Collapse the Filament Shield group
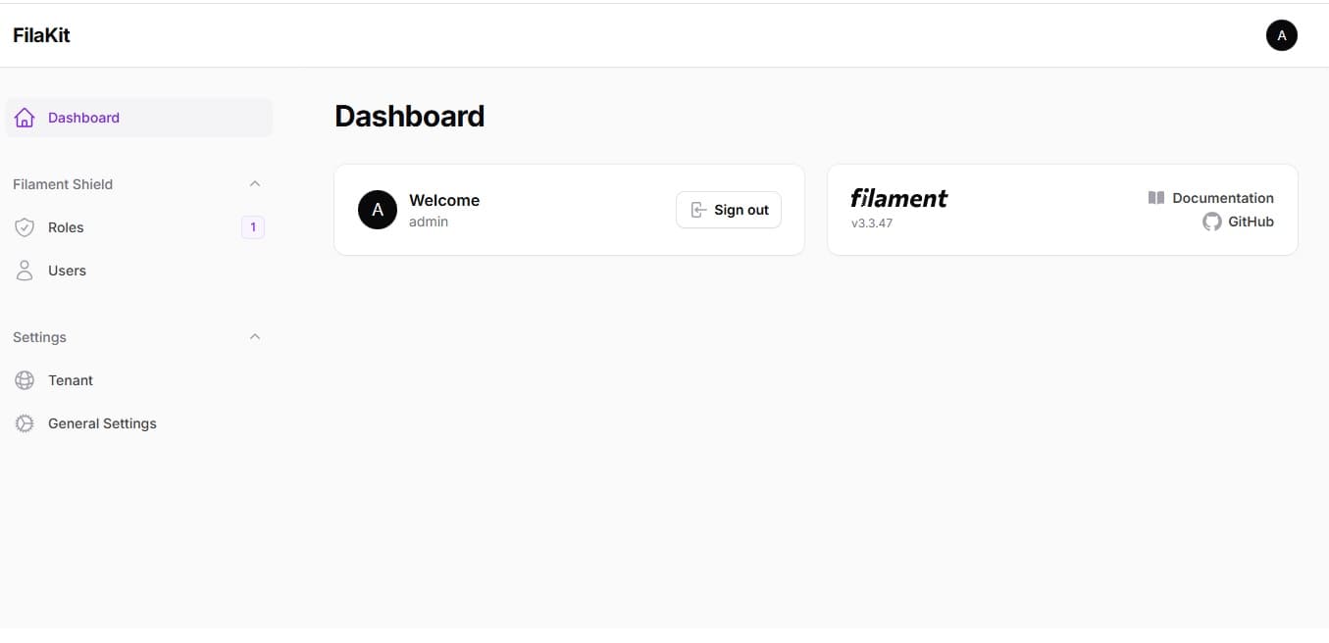 (x=255, y=182)
